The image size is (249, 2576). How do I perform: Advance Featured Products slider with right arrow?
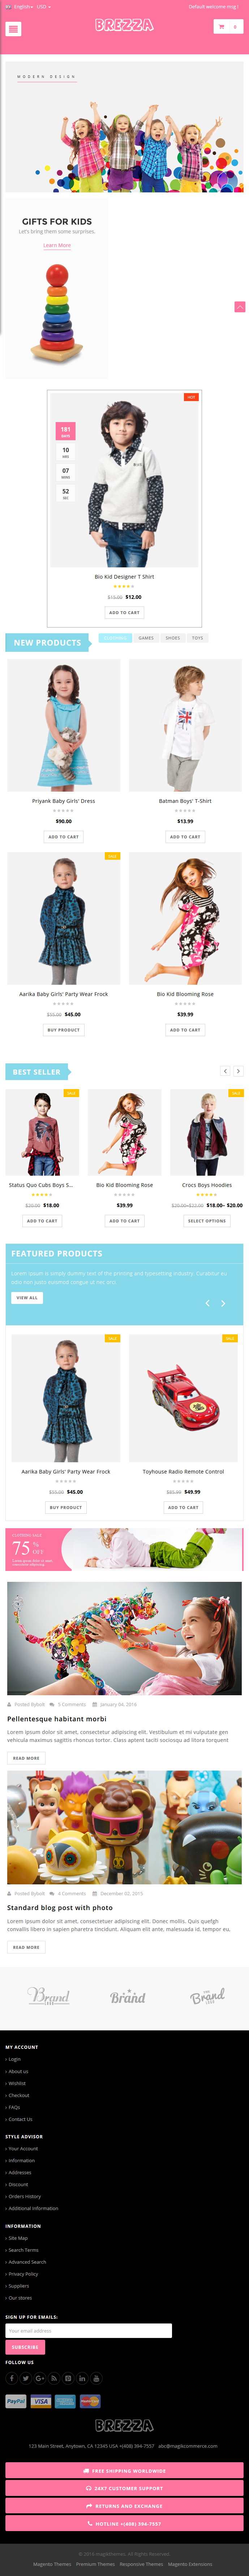tap(222, 1302)
